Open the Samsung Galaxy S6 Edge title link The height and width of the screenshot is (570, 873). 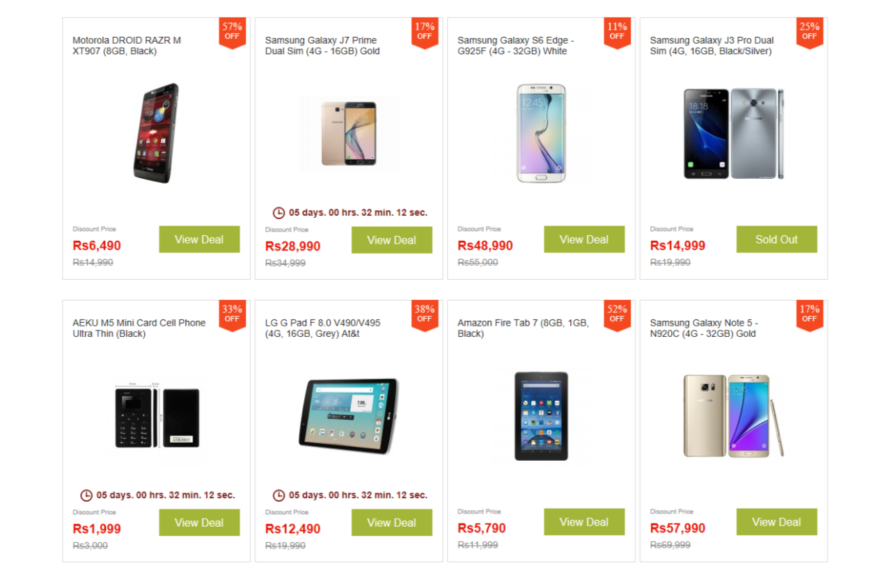click(516, 46)
